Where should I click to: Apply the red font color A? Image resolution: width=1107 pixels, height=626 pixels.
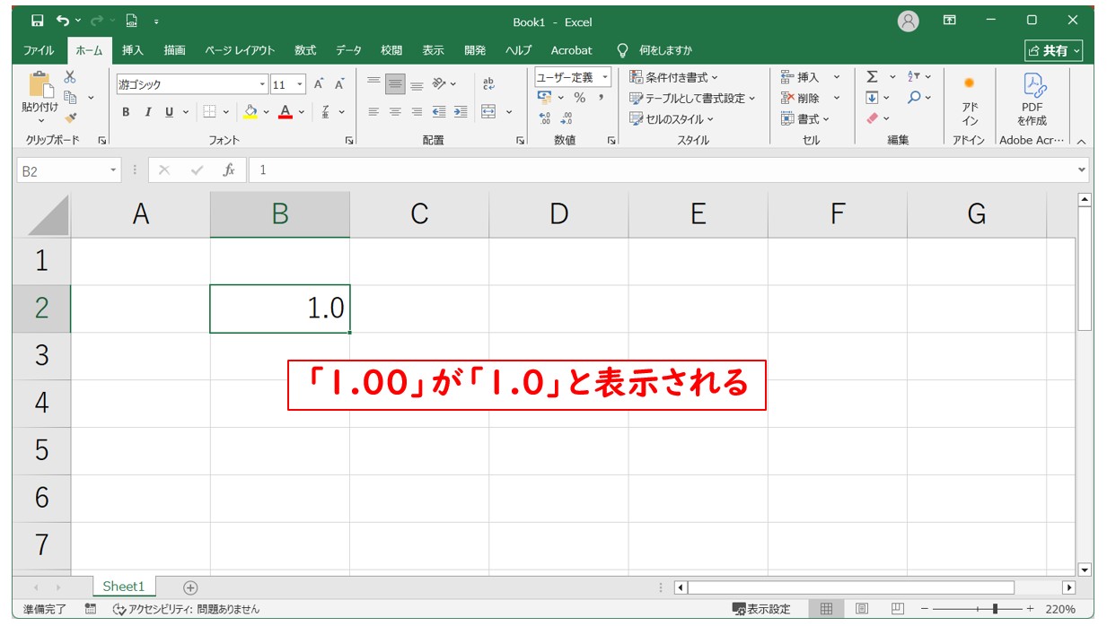286,112
